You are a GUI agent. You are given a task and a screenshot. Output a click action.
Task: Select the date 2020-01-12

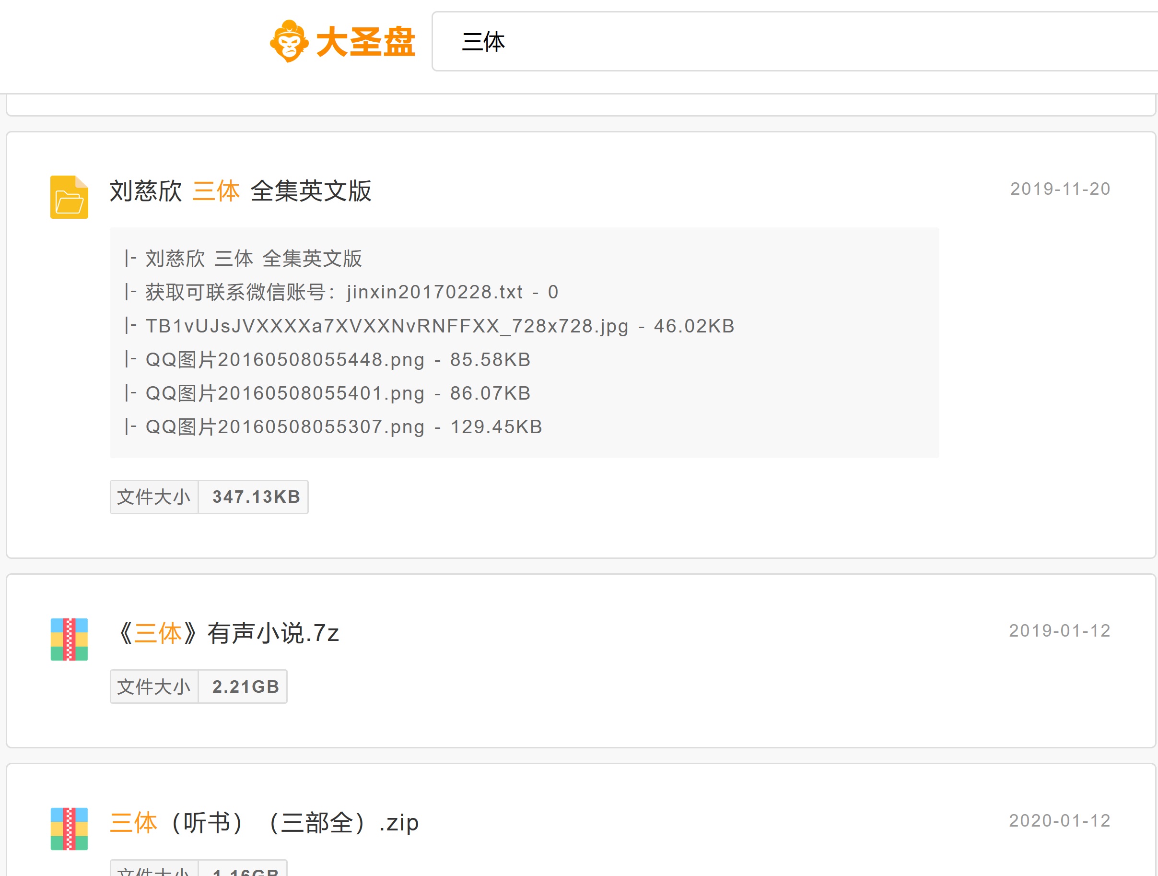coord(1060,820)
